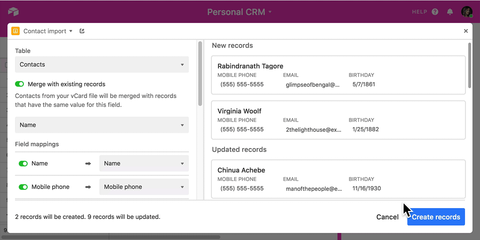This screenshot has width=480, height=240.
Task: Click the records preview scrollbar
Action: [470, 66]
